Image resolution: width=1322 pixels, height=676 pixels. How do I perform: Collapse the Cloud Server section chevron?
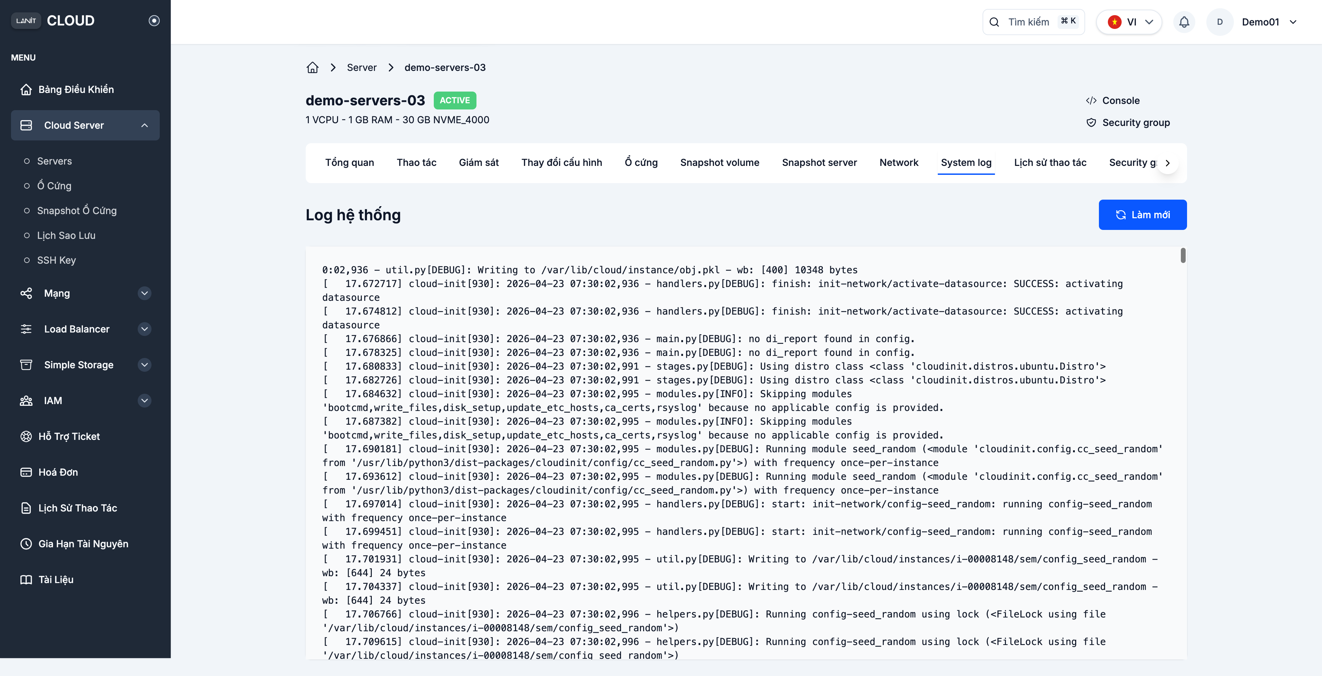145,125
